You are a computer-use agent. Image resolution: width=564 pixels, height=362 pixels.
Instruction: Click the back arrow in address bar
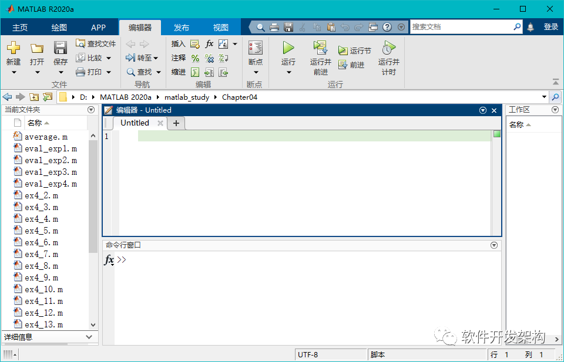7,97
